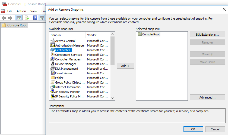Click the Forward arrow toolbar icon
The image size is (228, 135).
coord(10,18)
